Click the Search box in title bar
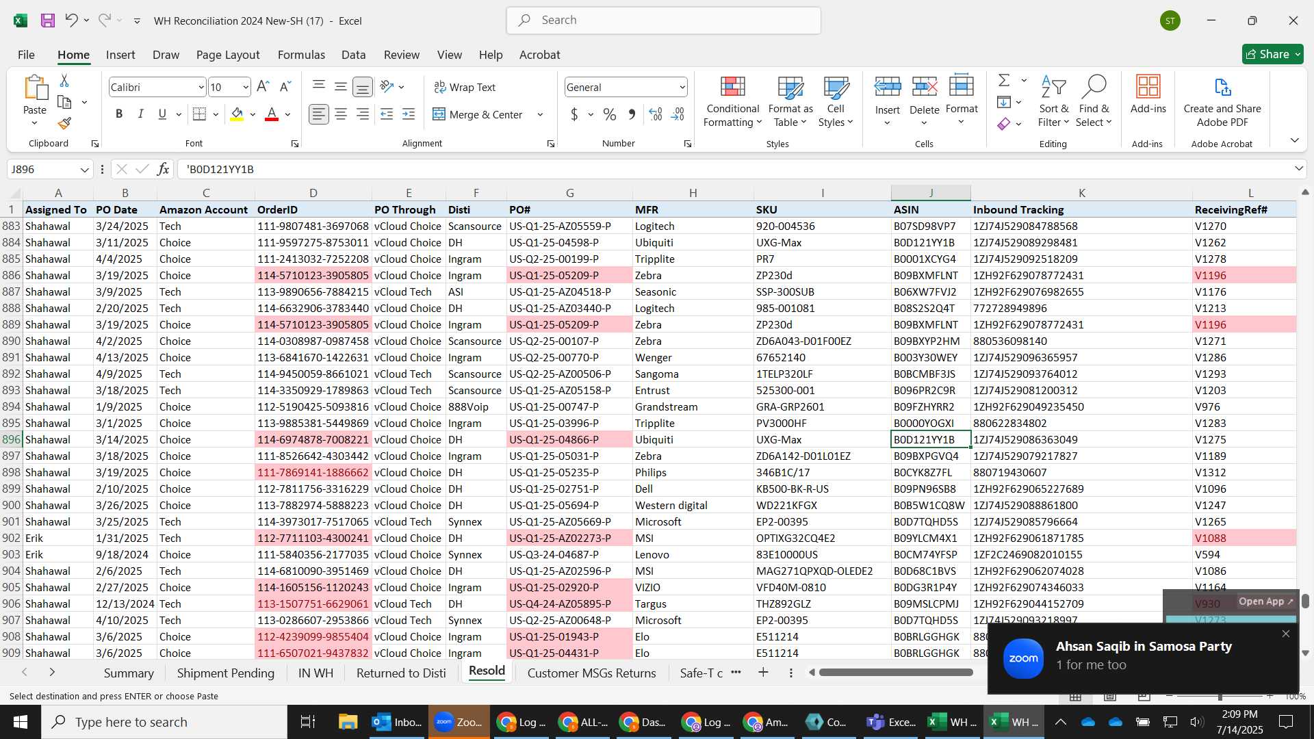This screenshot has width=1314, height=739. point(663,21)
